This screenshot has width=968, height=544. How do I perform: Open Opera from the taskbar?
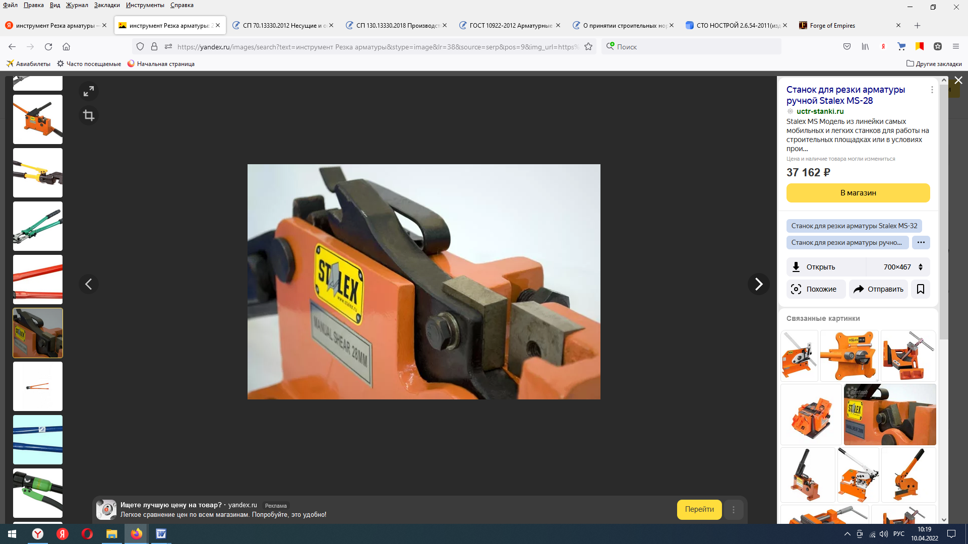(x=87, y=534)
